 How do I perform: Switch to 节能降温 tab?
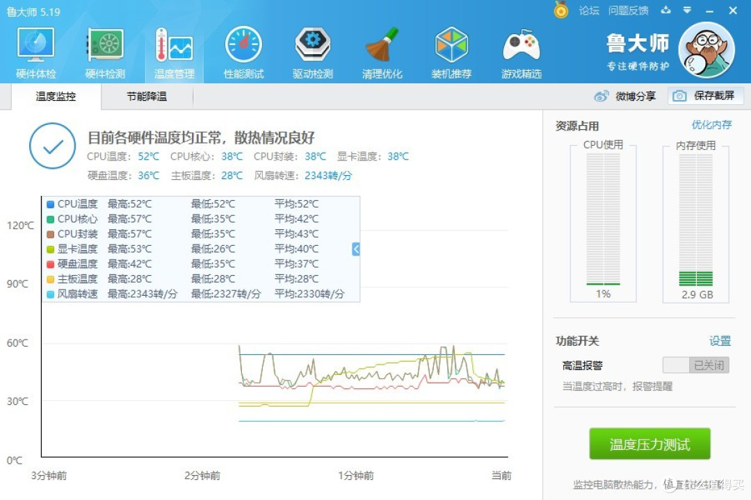pos(147,96)
